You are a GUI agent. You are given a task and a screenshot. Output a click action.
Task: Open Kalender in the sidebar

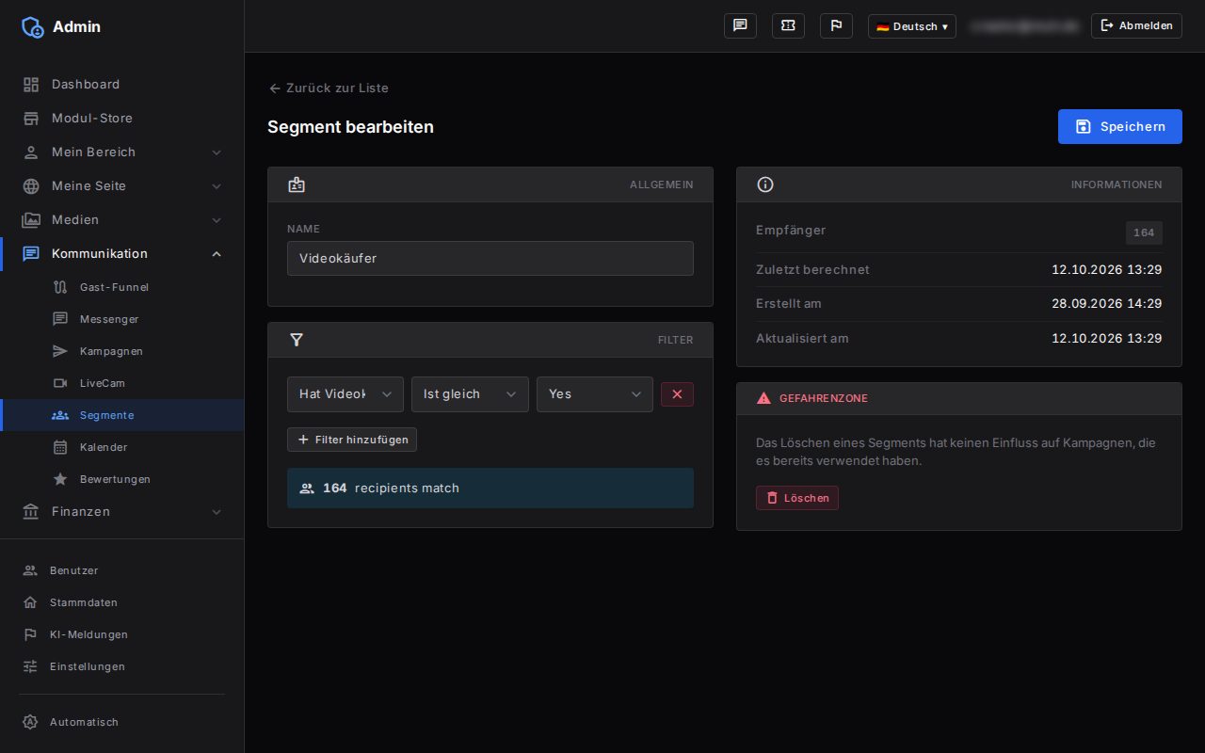coord(122,447)
